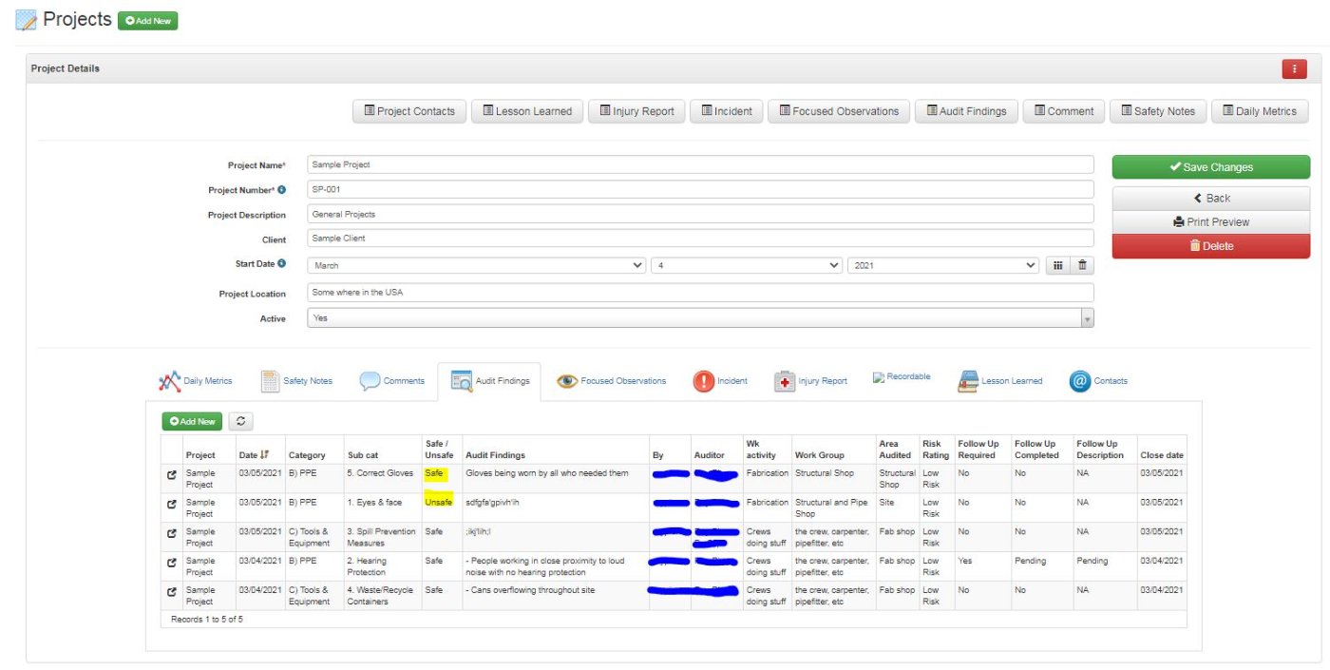This screenshot has width=1330, height=670.
Task: Open the Project Contacts top button
Action: [409, 111]
